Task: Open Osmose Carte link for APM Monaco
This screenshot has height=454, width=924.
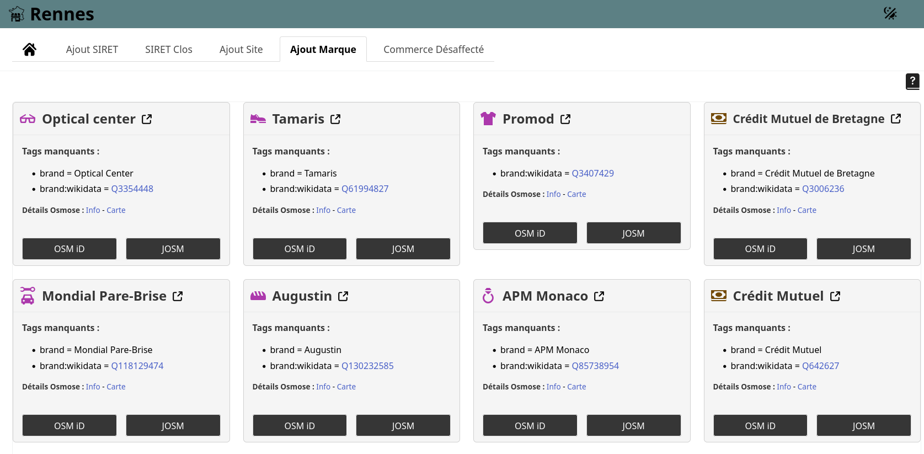Action: [x=576, y=387]
